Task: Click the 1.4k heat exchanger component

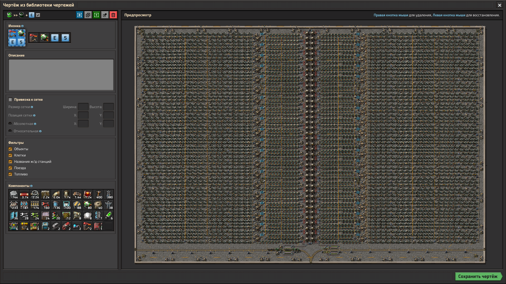Action: click(77, 195)
